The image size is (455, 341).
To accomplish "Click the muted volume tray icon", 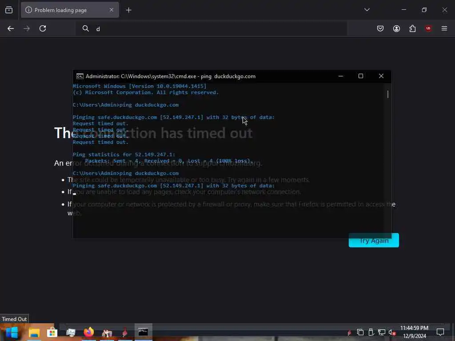I will point(392,332).
